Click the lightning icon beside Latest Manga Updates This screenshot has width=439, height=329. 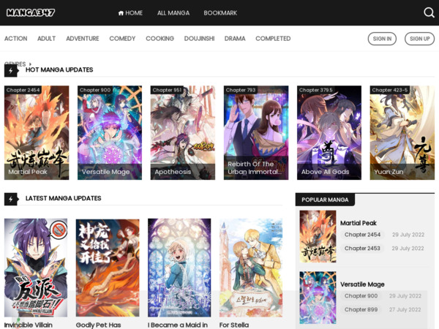click(x=11, y=199)
